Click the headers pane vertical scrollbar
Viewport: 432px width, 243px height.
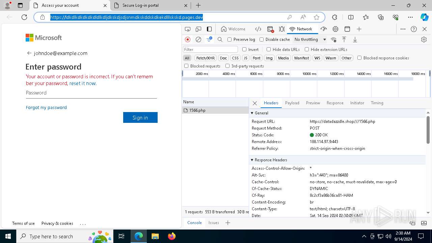pyautogui.click(x=428, y=130)
